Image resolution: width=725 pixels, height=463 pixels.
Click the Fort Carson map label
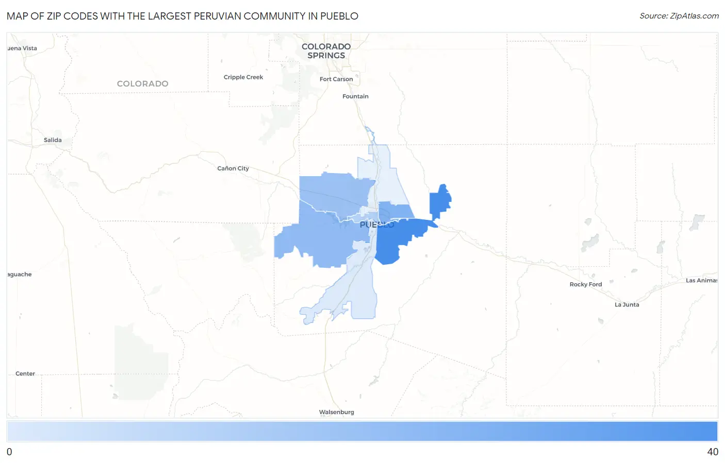336,79
